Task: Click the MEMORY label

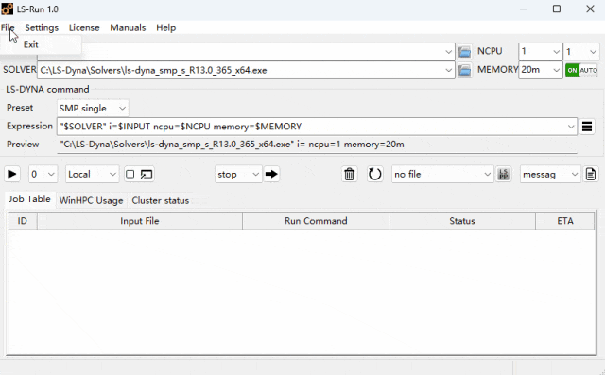Action: [x=498, y=70]
